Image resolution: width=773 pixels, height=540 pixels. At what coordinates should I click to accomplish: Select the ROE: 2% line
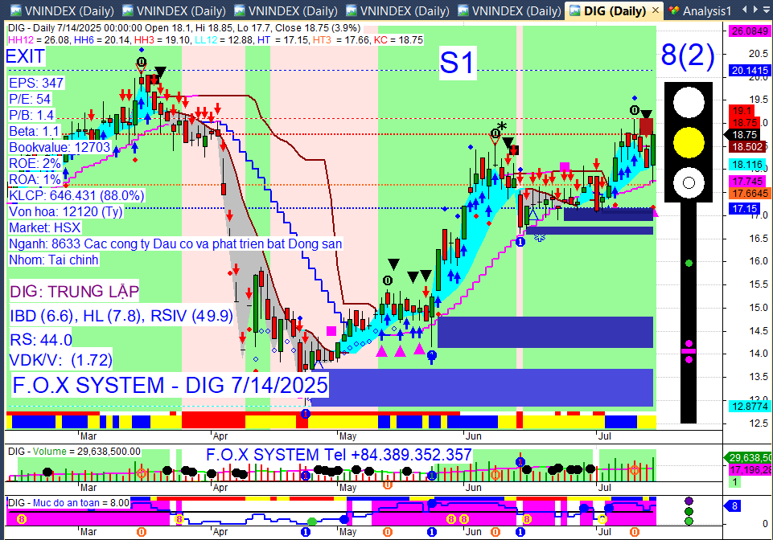coord(35,164)
